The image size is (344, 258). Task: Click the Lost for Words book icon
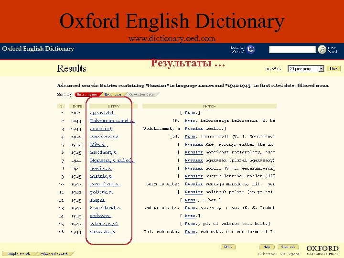(x=250, y=49)
